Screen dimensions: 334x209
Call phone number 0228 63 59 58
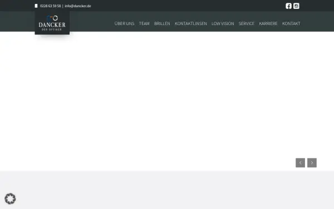50,6
